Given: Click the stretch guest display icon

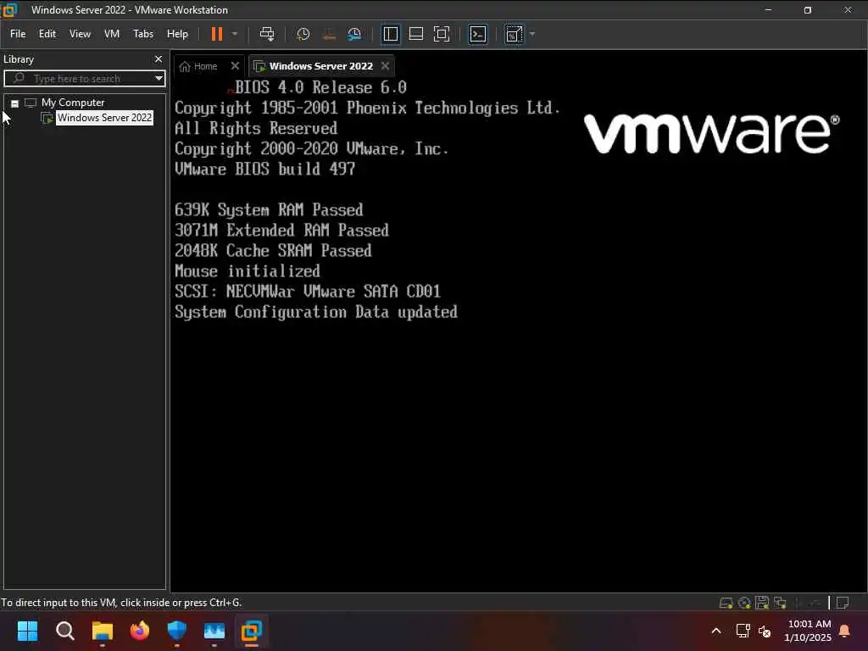Looking at the screenshot, I should coord(514,34).
